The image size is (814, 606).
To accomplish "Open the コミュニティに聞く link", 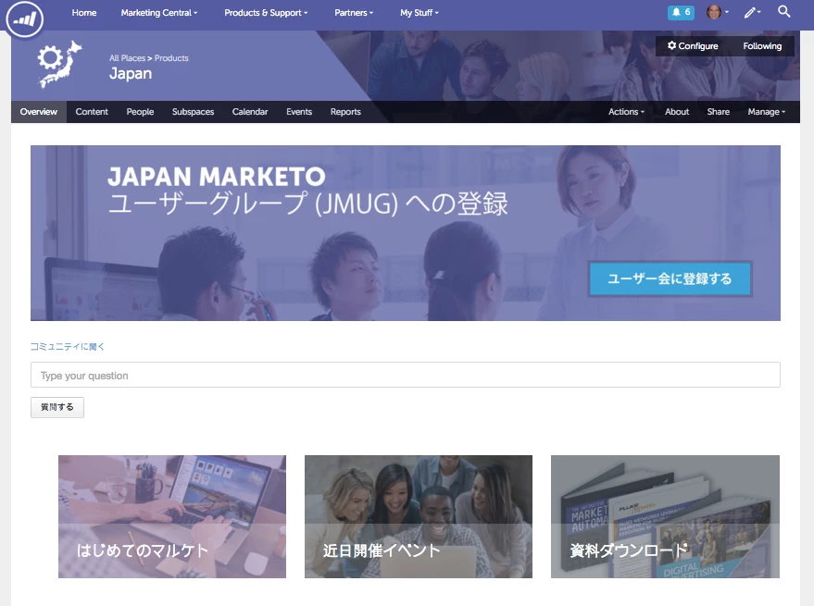I will [x=67, y=347].
